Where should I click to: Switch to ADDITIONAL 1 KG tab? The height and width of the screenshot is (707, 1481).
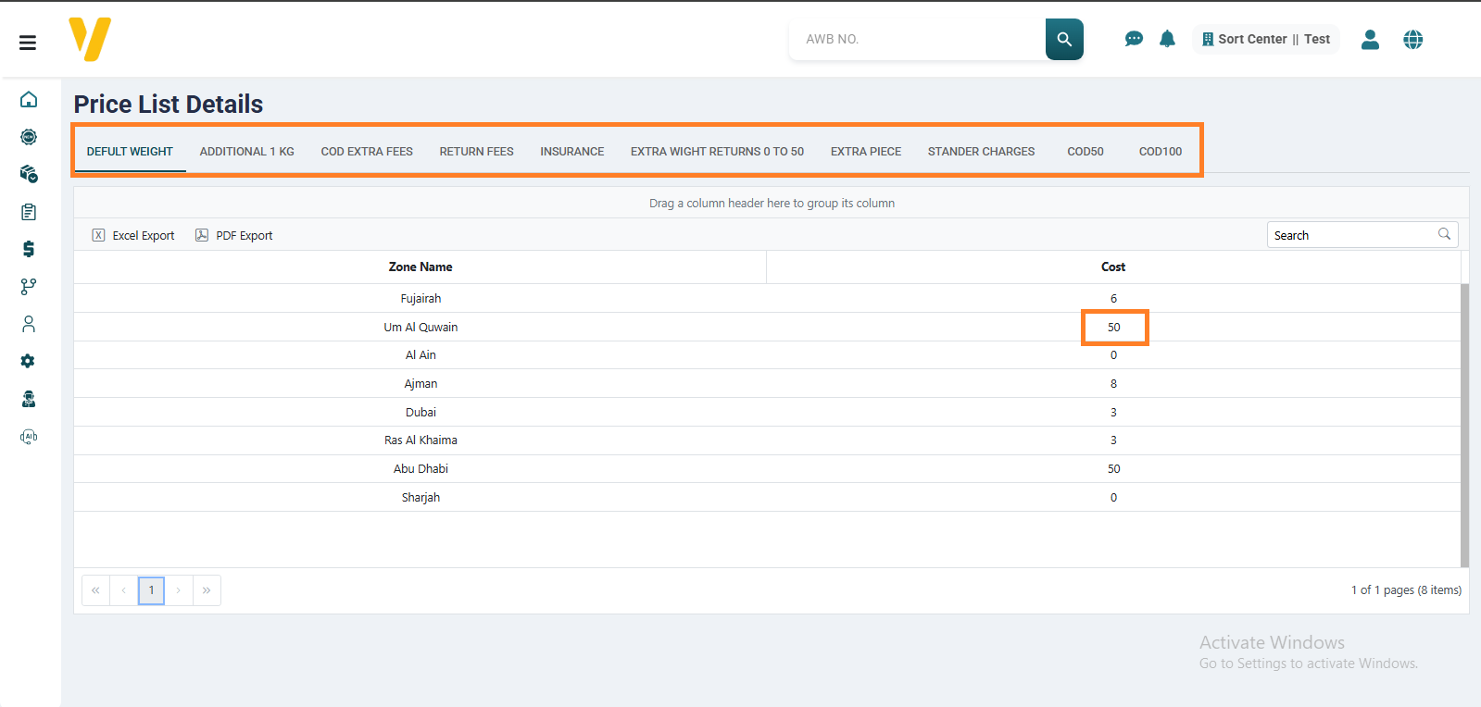[247, 152]
